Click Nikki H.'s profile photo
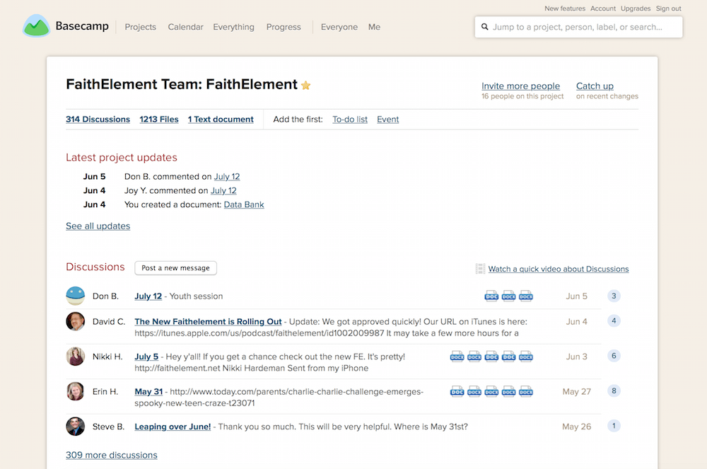 [76, 357]
